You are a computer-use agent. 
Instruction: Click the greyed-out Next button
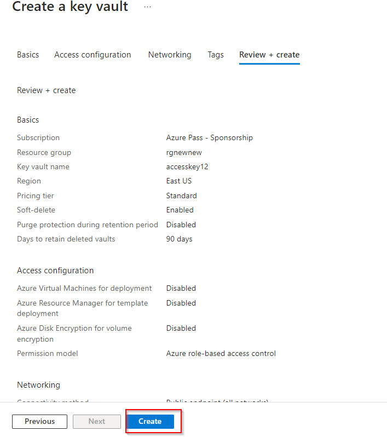pyautogui.click(x=97, y=421)
